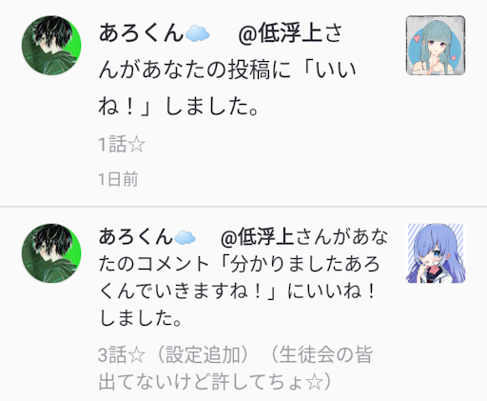Open the story 3話☆（設定追加）

(174, 355)
